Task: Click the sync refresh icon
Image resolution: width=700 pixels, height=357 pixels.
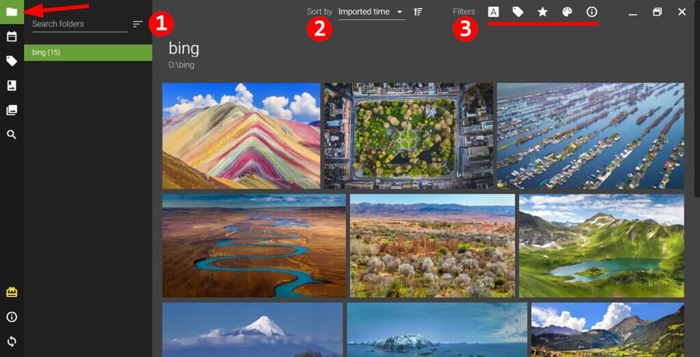Action: pyautogui.click(x=12, y=341)
